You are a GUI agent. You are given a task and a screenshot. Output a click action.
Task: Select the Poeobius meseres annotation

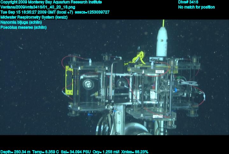click(24, 27)
